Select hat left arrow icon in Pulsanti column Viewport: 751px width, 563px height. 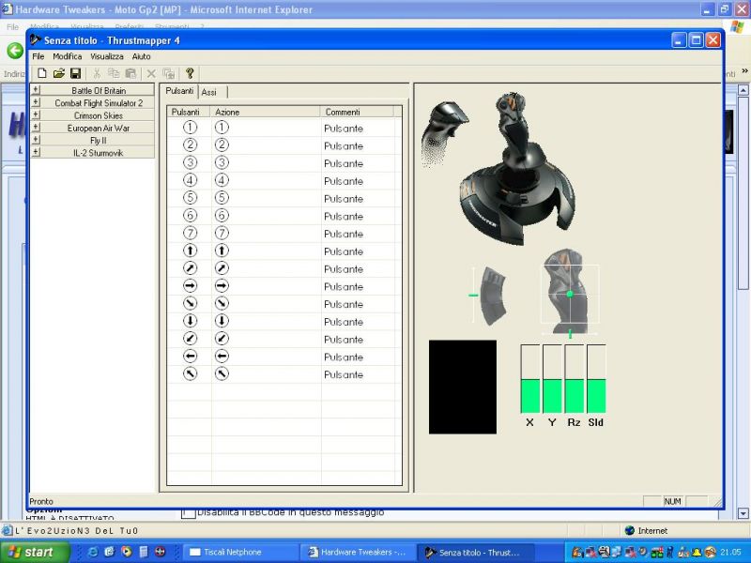(x=191, y=357)
